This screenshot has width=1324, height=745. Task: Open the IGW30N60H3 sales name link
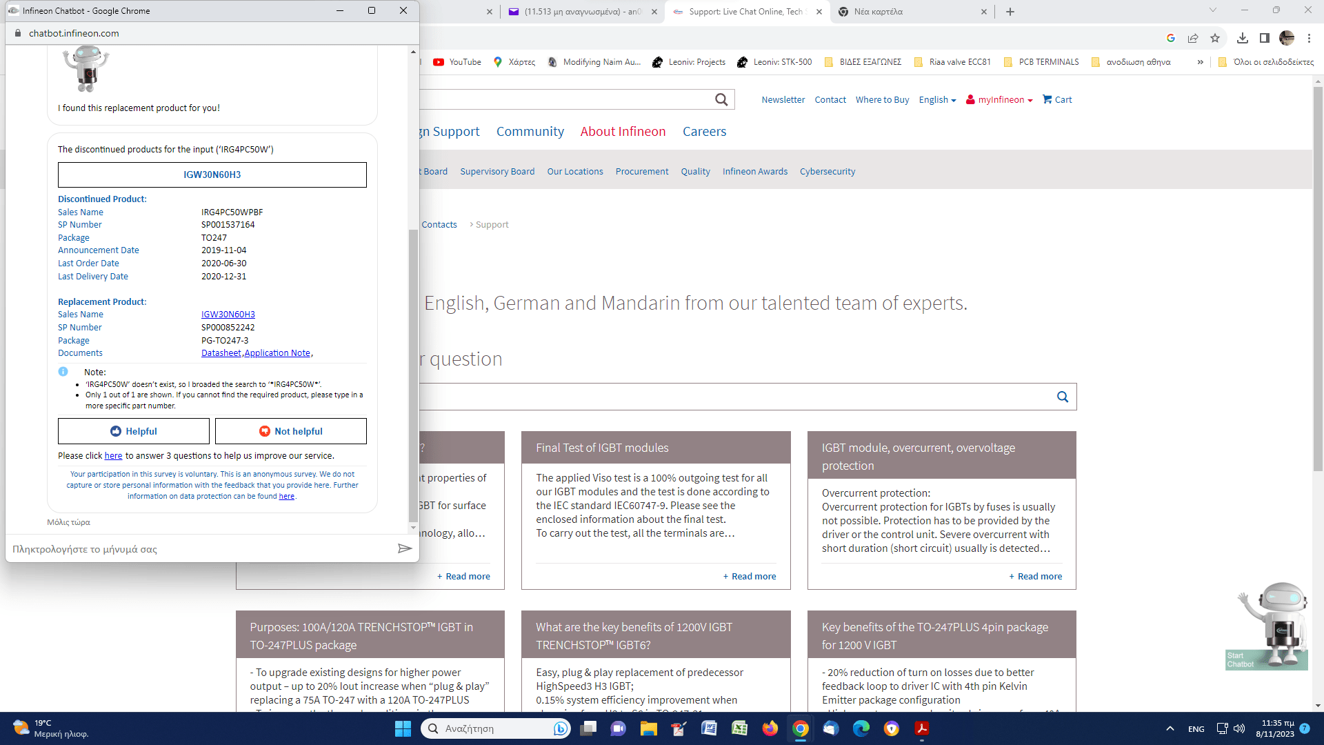click(228, 315)
